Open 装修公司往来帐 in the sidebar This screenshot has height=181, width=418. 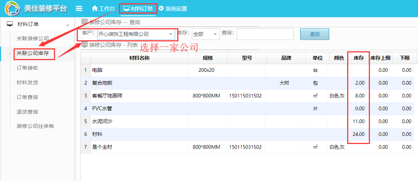coord(36,126)
